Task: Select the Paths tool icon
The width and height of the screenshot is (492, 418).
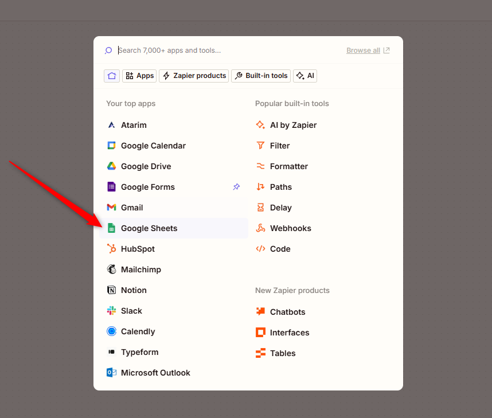Action: [x=260, y=187]
